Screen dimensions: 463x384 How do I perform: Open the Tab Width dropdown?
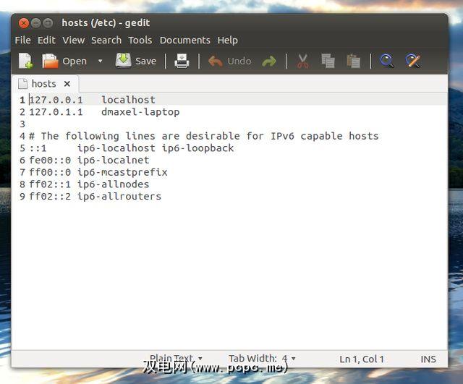[262, 358]
